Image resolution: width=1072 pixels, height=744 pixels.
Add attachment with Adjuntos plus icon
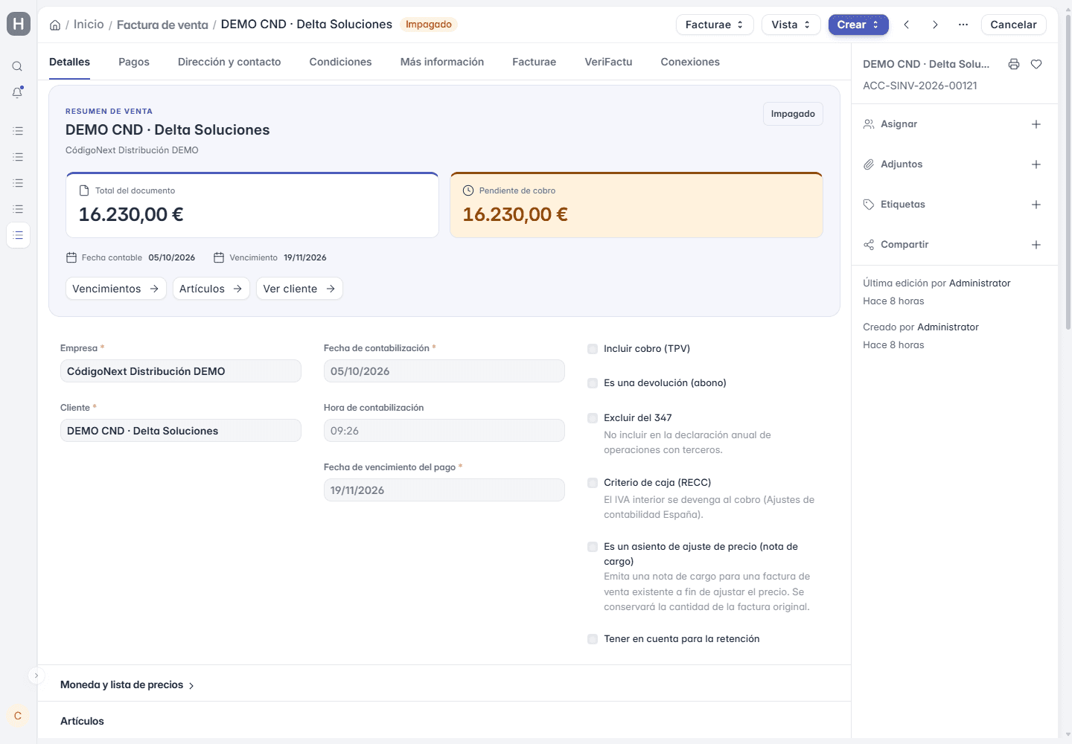[1036, 164]
